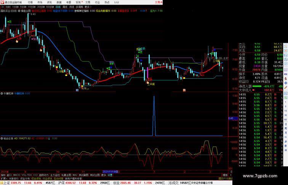Select the 日线 daily chart tab
The width and height of the screenshot is (288, 185).
coord(58,7)
